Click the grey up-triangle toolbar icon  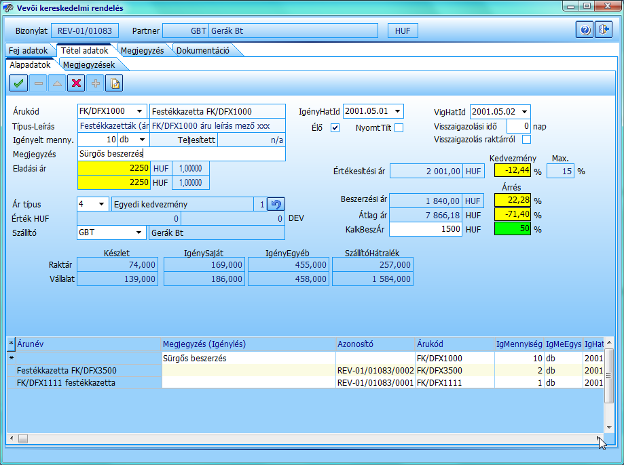(x=57, y=83)
